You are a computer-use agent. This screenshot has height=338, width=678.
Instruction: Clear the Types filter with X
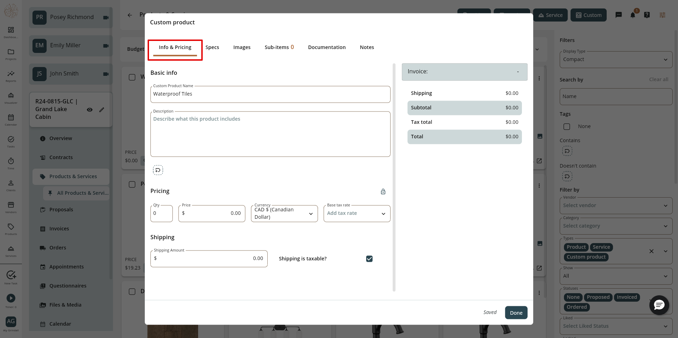652,251
